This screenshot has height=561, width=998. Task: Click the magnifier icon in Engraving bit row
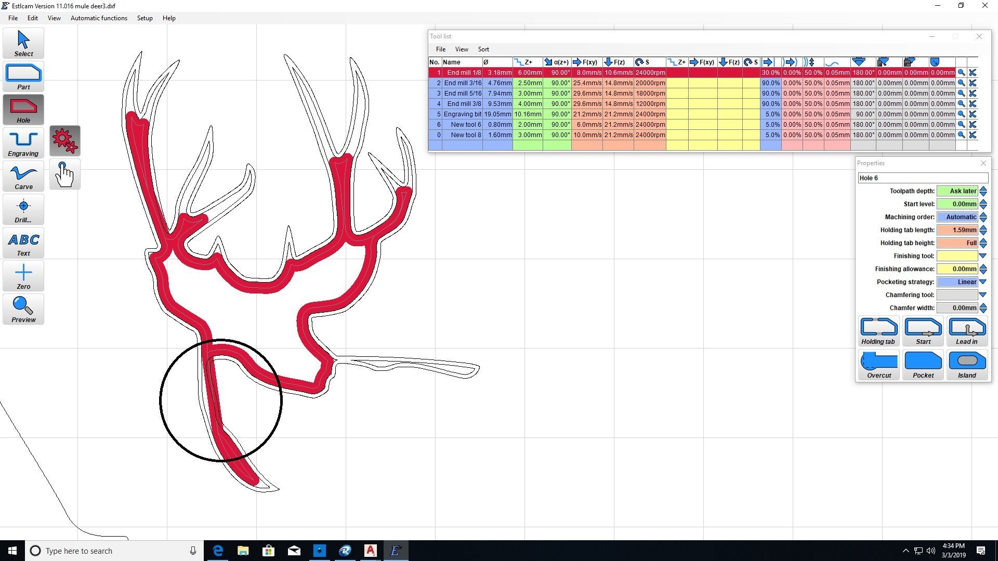961,114
